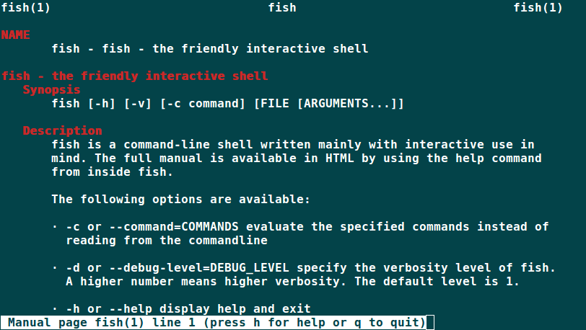Click the red NAME section heading
The height and width of the screenshot is (330, 586).
[15, 35]
